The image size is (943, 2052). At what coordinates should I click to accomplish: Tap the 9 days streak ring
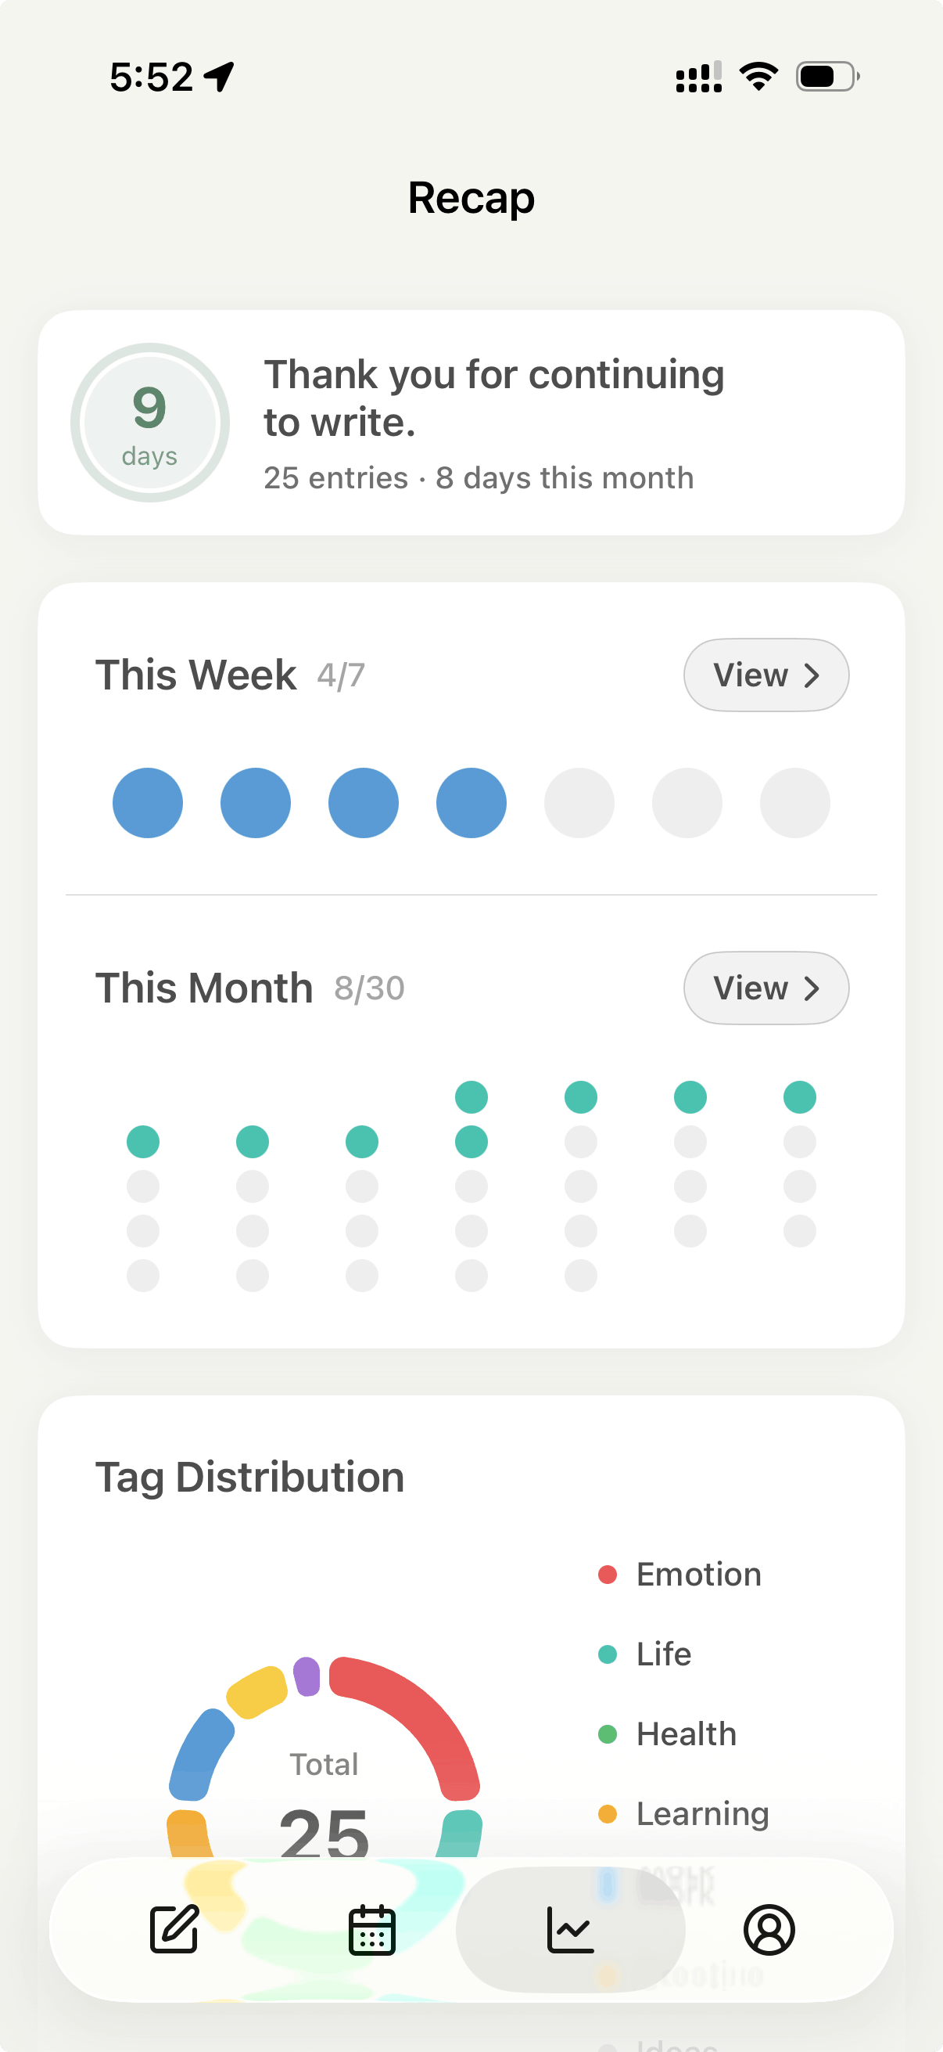tap(149, 422)
